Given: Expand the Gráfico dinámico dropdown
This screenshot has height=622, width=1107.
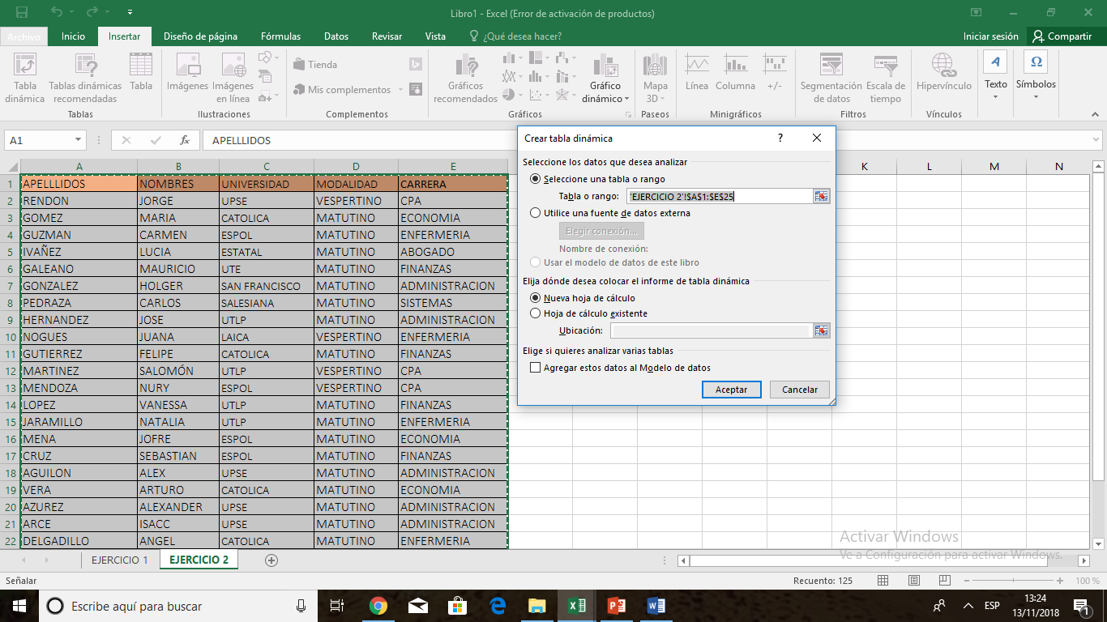Looking at the screenshot, I should pyautogui.click(x=626, y=99).
